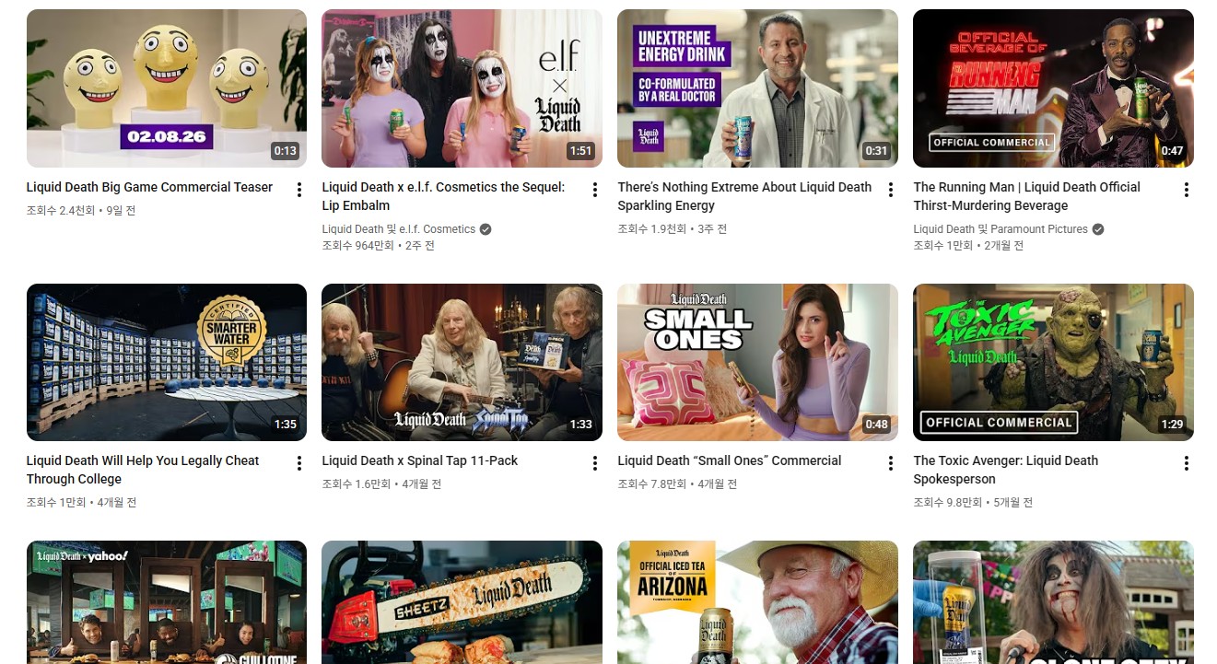The height and width of the screenshot is (664, 1217).
Task: Open more actions for e.l.f. Cosmetics Lip Embalm video
Action: 594,190
